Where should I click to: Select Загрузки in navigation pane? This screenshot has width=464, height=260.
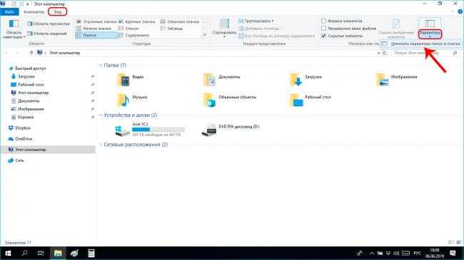[x=23, y=76]
